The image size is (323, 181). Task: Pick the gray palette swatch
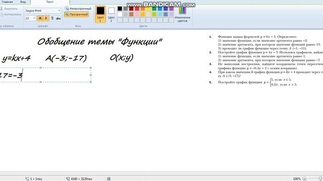[126, 9]
